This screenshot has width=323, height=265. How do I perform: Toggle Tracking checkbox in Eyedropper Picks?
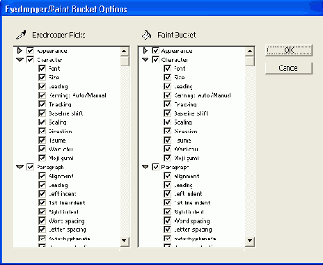pos(42,104)
